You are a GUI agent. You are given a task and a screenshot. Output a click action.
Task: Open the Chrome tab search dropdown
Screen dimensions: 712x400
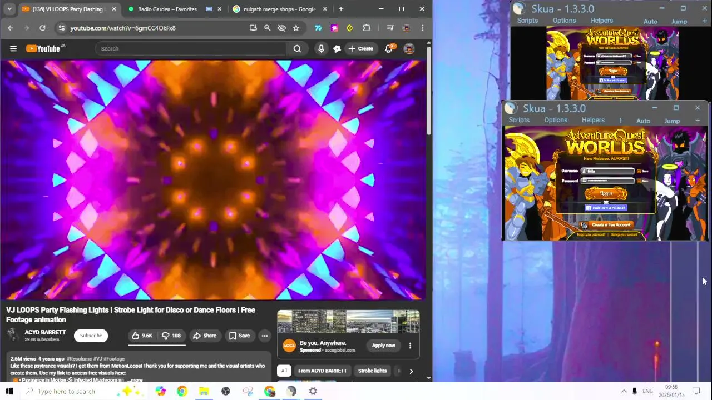pos(9,9)
